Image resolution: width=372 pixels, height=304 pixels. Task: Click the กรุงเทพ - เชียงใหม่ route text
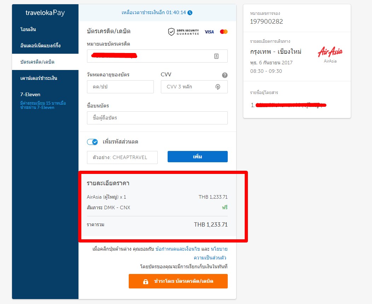(276, 52)
